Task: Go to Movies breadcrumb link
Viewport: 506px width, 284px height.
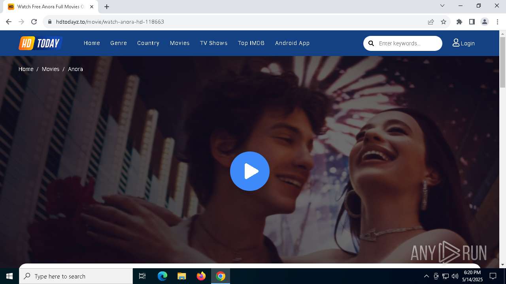Action: tap(51, 69)
